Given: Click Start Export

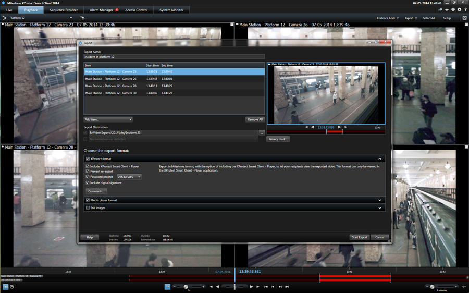Looking at the screenshot, I should 359,237.
